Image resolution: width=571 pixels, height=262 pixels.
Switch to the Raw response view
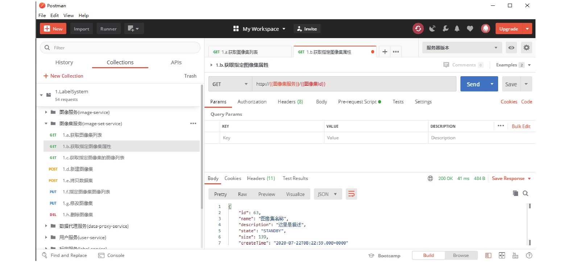[242, 194]
